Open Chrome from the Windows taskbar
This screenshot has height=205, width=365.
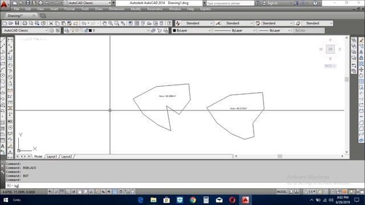(193, 200)
